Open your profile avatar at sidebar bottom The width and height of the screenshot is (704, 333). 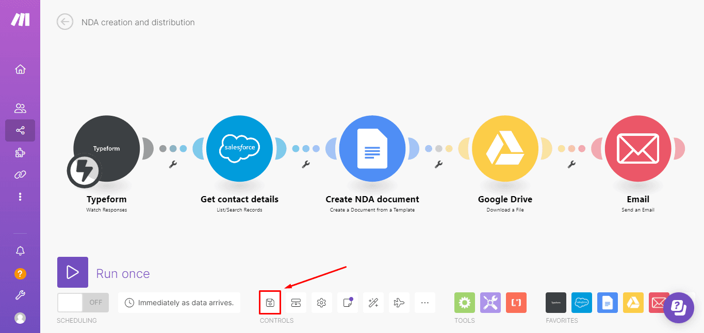(x=20, y=318)
